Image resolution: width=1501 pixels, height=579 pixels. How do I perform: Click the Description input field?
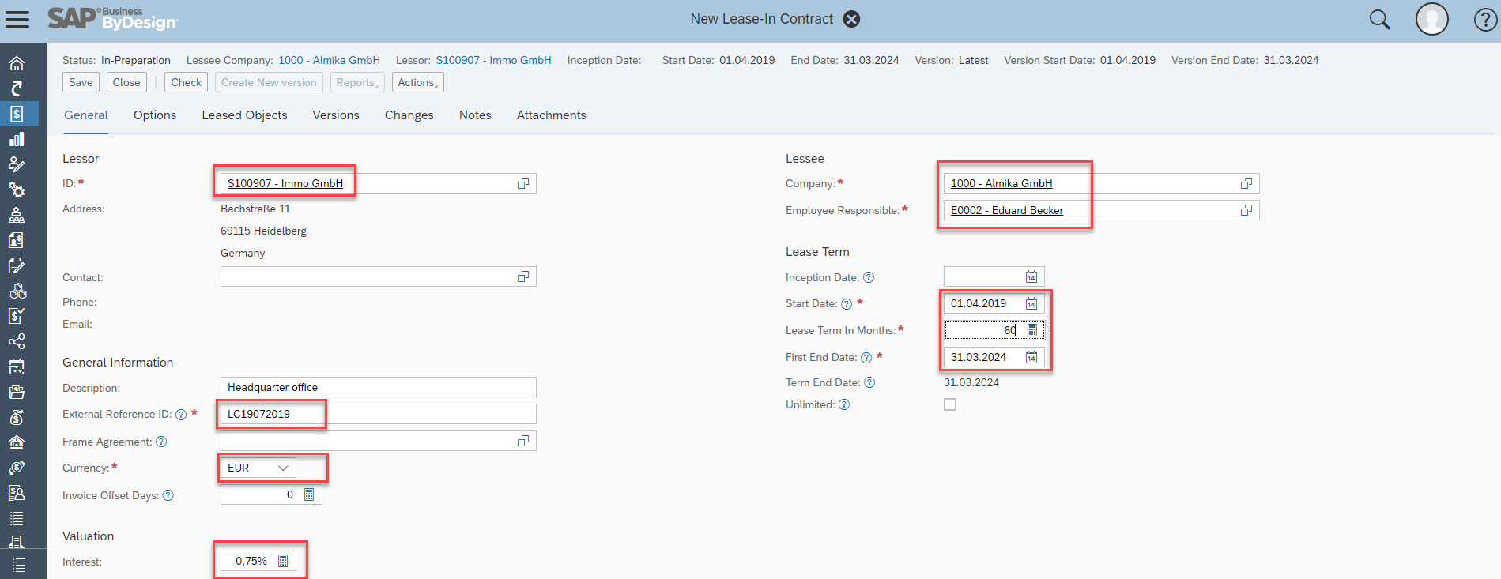[x=378, y=387]
